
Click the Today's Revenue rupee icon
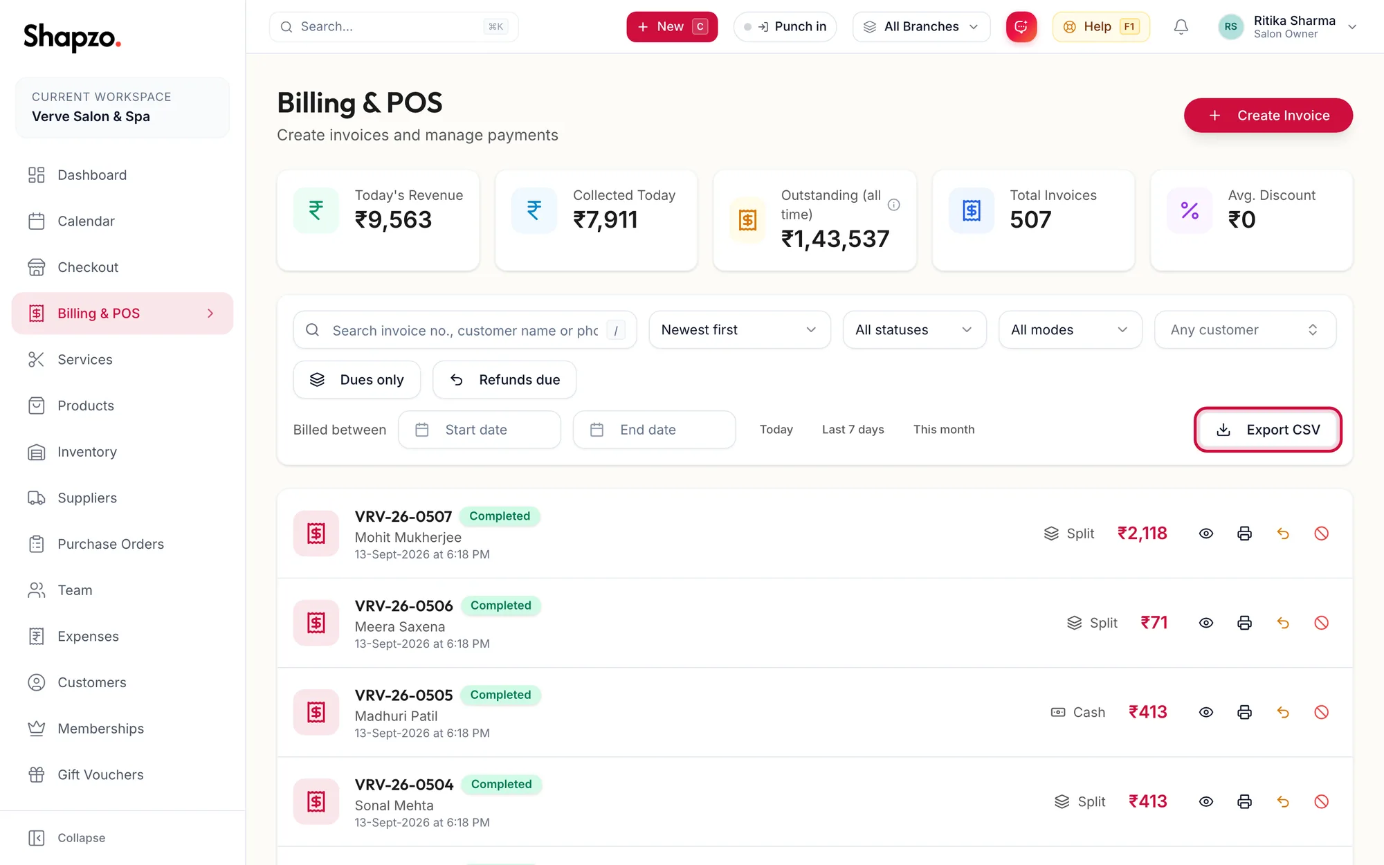coord(316,210)
